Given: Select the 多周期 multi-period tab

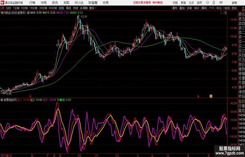Looking at the screenshot, I should [x=84, y=8].
